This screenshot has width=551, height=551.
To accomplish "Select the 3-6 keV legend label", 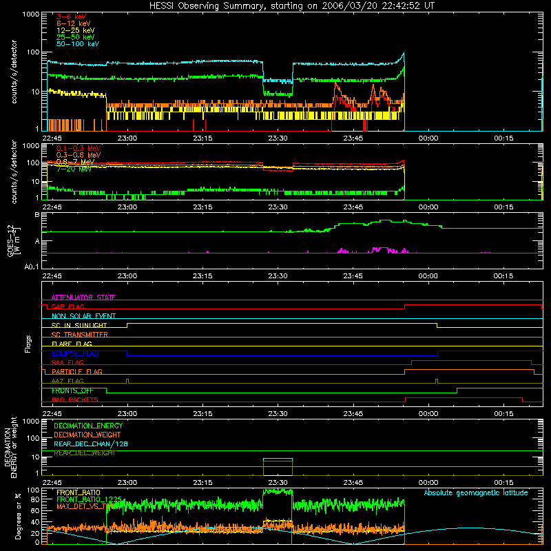I will (71, 17).
